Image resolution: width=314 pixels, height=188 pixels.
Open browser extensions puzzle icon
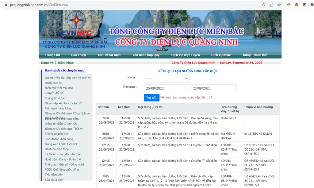[x=312, y=5]
